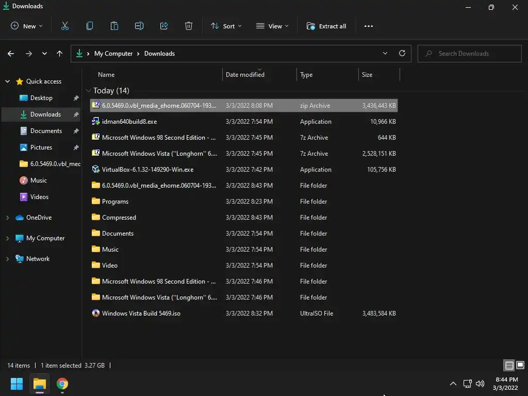528x396 pixels.
Task: Select Microsoft Windows 98 Second Edition 7z archive
Action: pos(244,137)
